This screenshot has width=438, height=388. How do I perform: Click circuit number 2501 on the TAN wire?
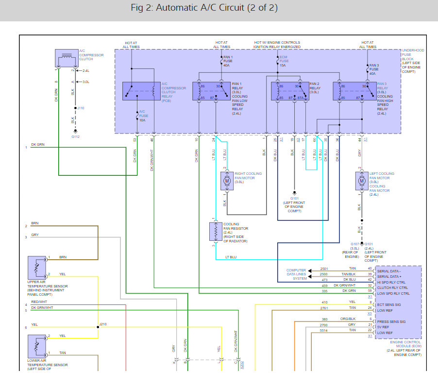[x=324, y=269]
